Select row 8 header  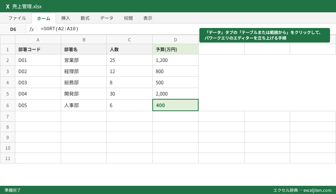[x=7, y=127]
